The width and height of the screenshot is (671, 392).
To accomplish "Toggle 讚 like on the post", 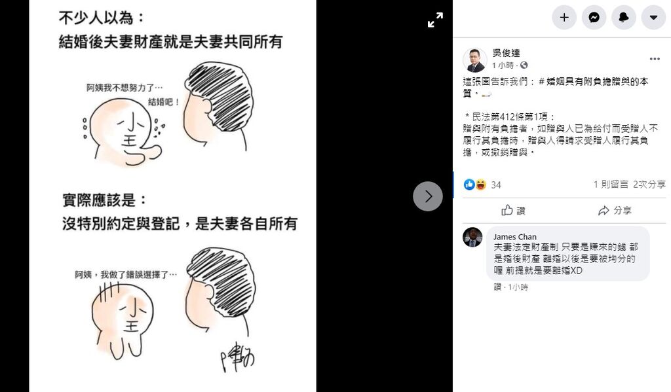I will [x=513, y=210].
